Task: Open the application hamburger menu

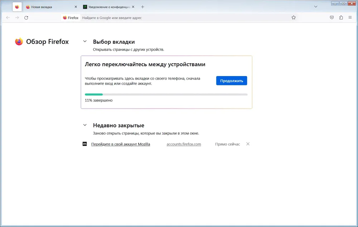Action: tap(350, 17)
